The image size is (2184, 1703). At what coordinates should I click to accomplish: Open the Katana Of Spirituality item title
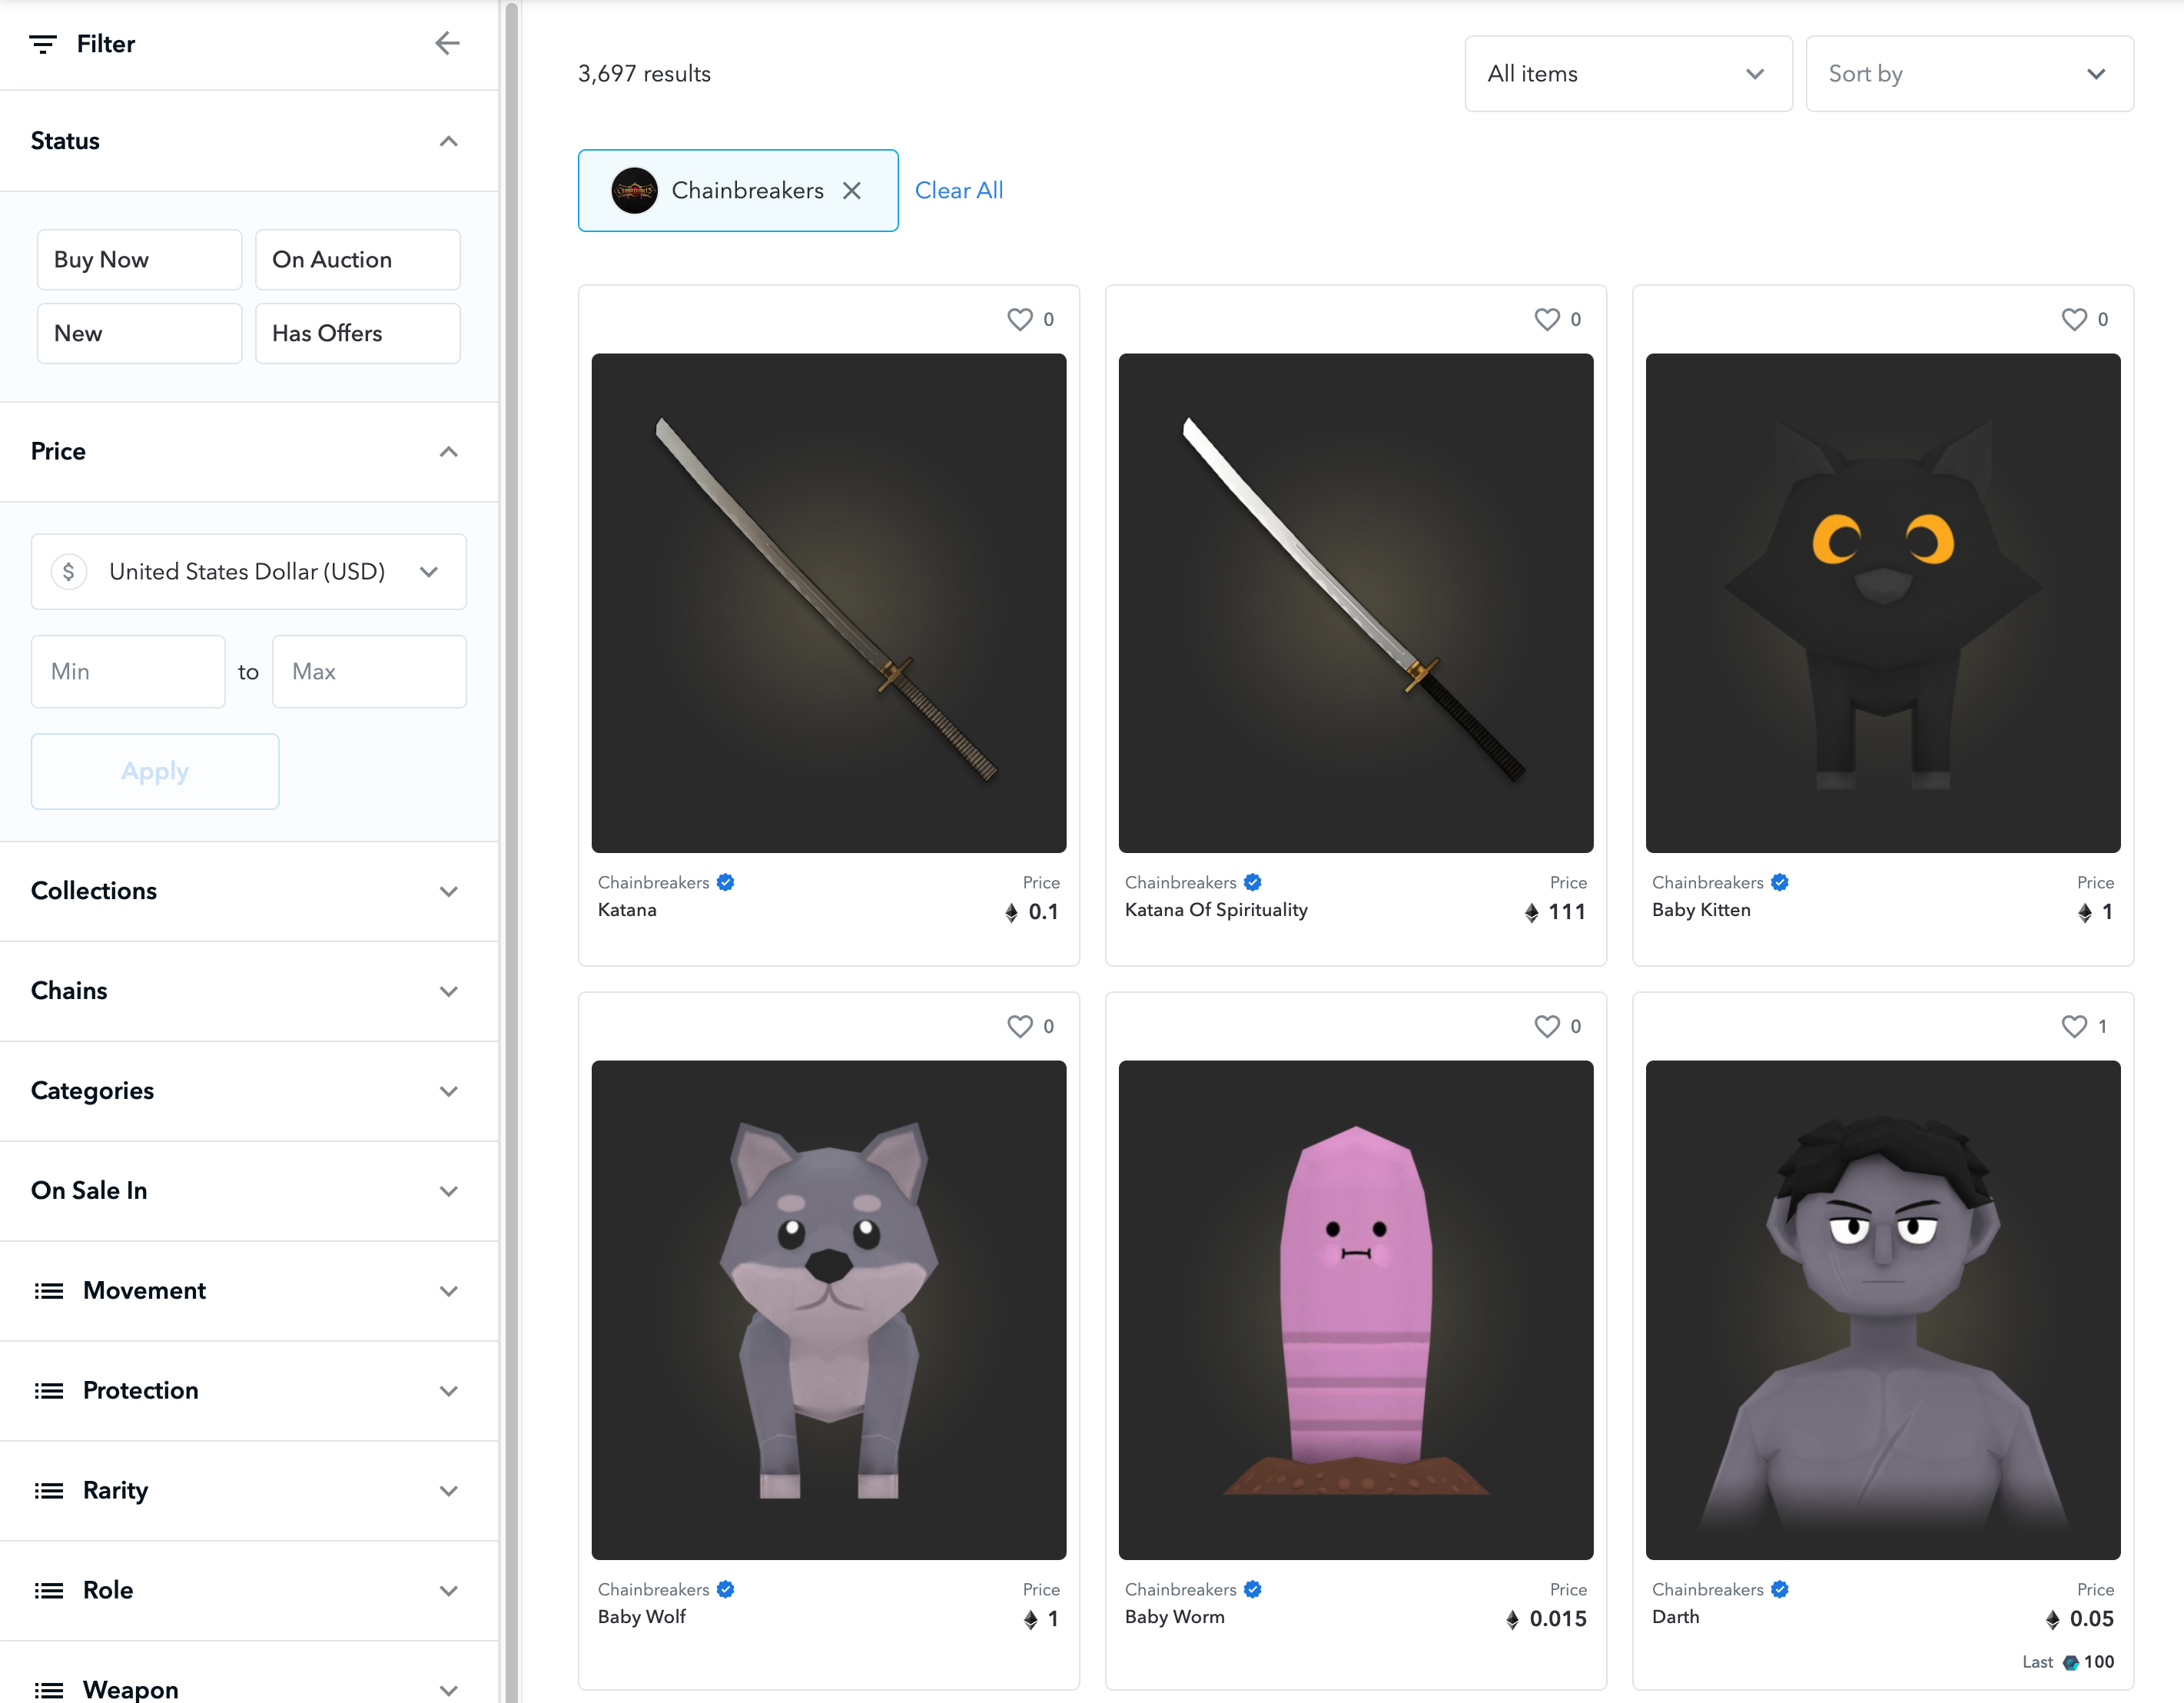[x=1216, y=910]
